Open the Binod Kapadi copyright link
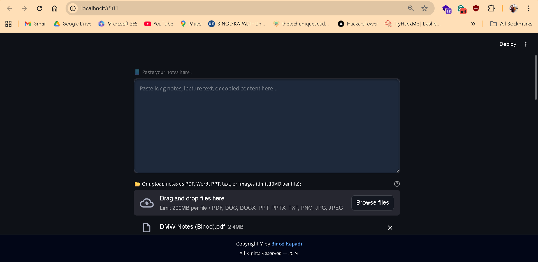The image size is (538, 262). pos(286,244)
